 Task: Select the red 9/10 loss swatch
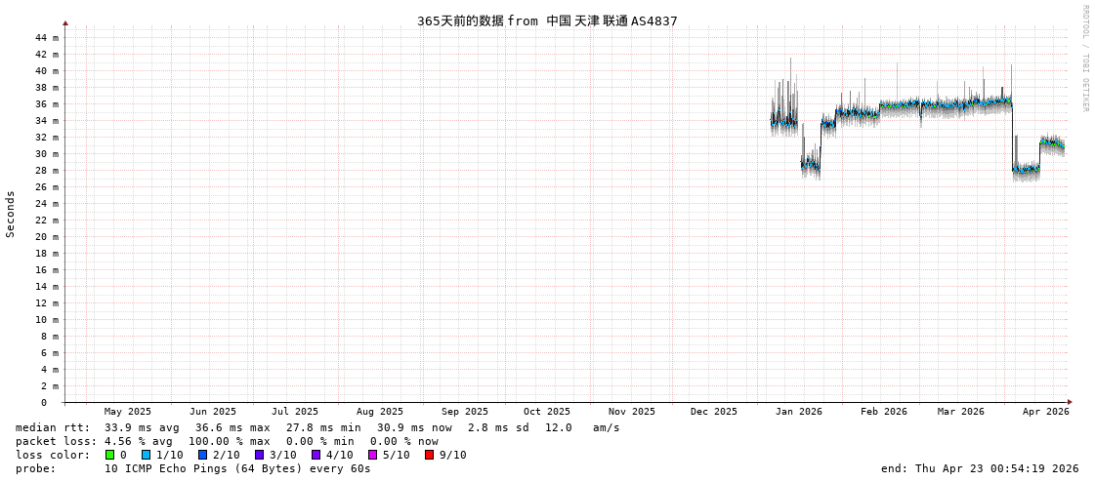click(x=430, y=455)
